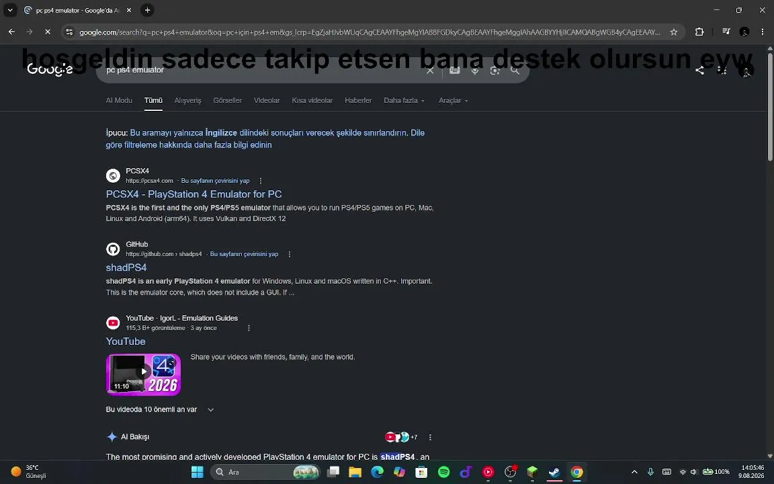Click the page vertical scrollbar thumb
Viewport: 774px width, 484px height.
(769, 106)
